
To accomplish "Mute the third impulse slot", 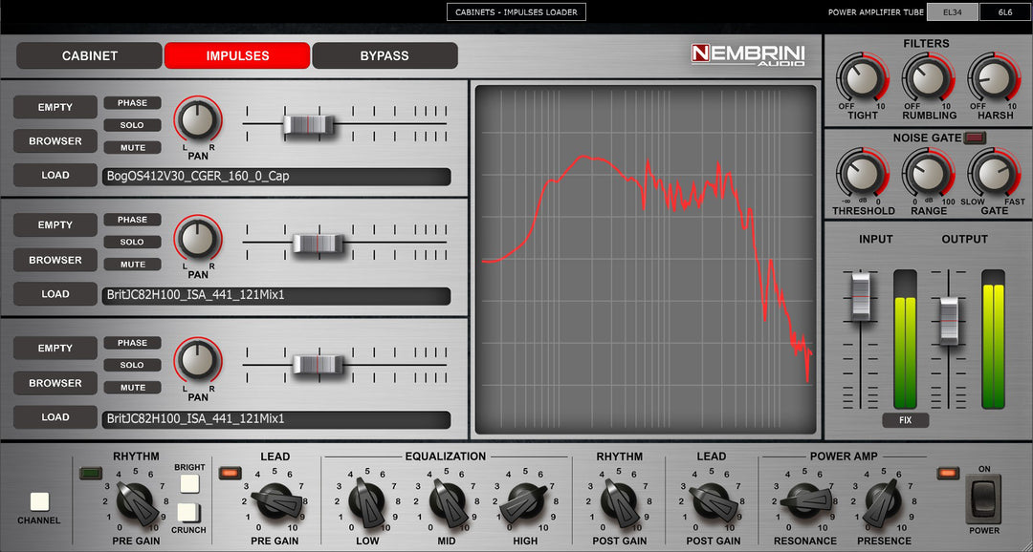I will (132, 388).
